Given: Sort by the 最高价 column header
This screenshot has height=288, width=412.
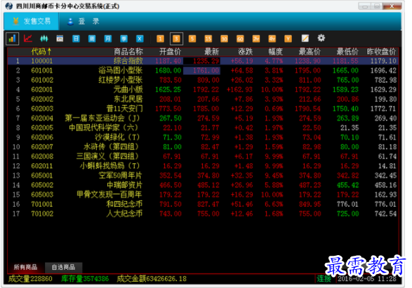Looking at the screenshot, I should point(310,51).
